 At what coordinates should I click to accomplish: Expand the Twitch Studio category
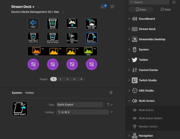click(129, 80)
